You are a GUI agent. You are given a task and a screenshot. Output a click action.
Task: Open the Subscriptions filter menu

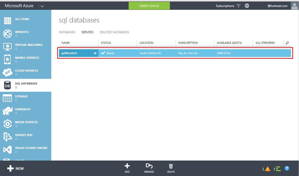click(239, 6)
